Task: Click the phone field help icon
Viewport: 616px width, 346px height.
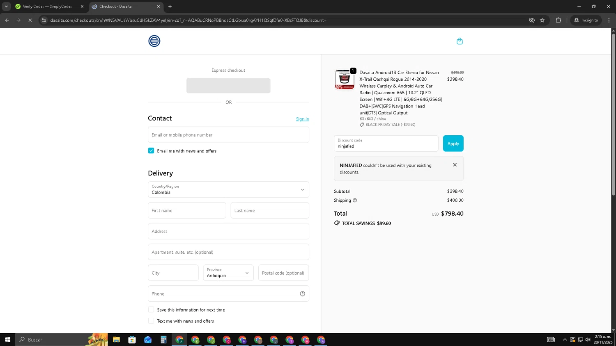Action: click(x=302, y=294)
